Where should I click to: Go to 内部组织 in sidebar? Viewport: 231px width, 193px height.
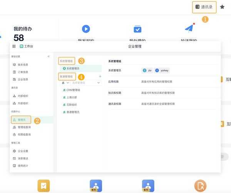coord(23,96)
